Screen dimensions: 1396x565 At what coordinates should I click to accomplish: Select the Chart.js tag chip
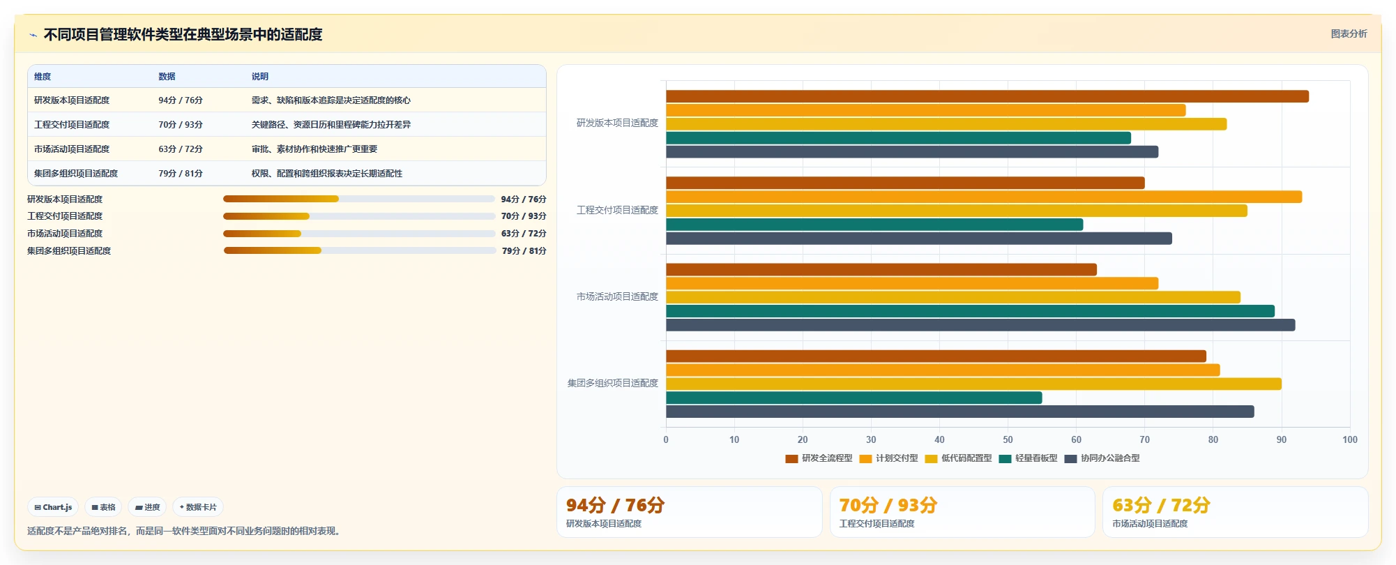[x=53, y=507]
